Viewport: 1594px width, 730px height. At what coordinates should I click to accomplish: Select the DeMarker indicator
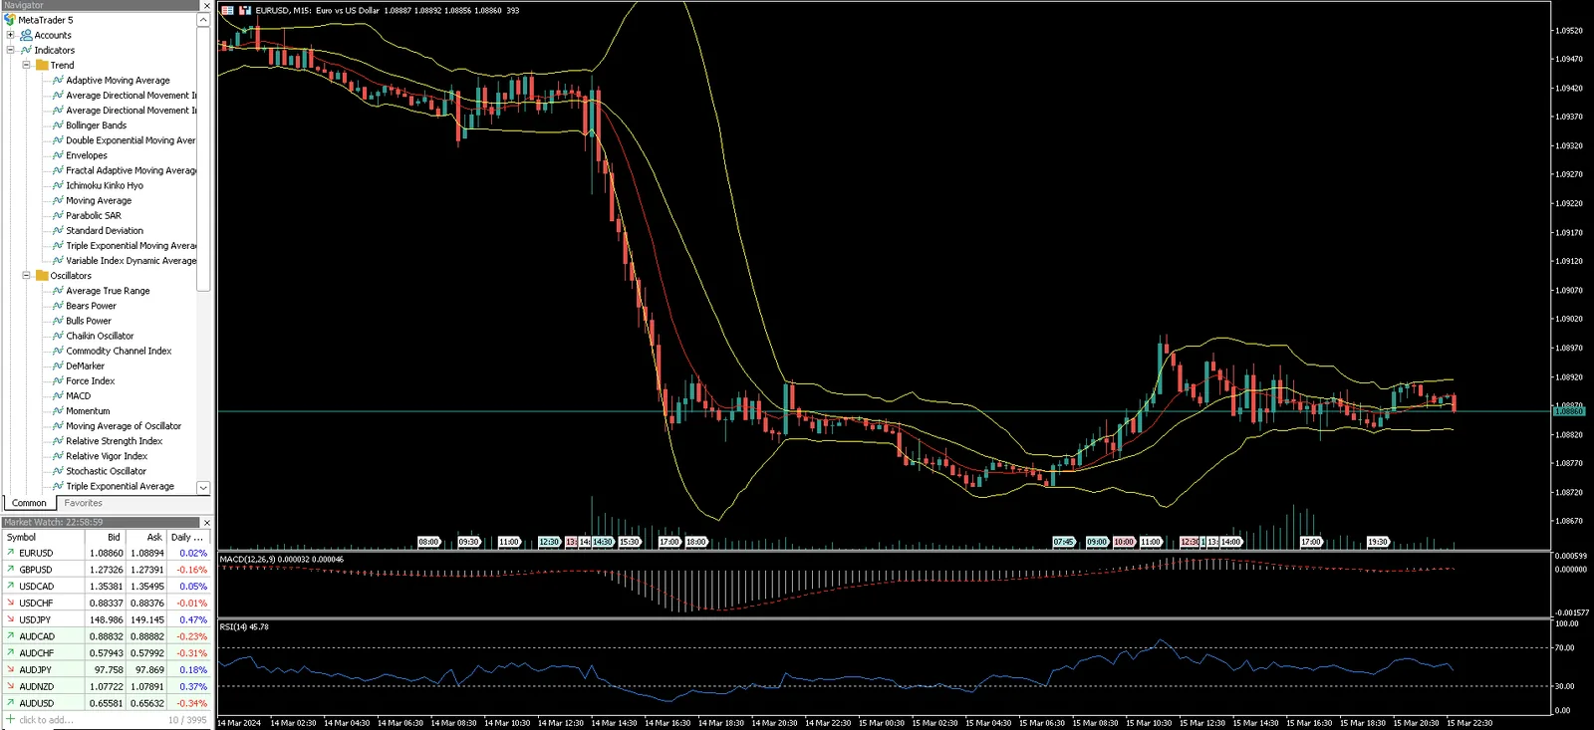coord(85,365)
